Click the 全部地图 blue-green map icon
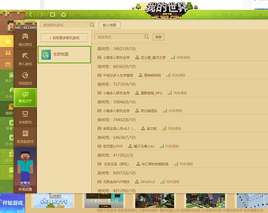The width and height of the screenshot is (268, 213). 46,55
